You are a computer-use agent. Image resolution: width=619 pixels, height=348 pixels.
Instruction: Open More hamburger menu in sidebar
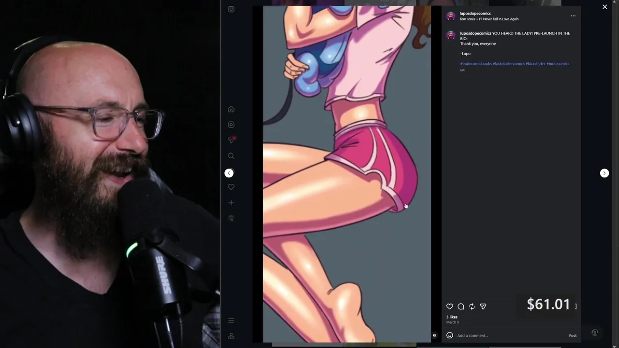tap(231, 320)
